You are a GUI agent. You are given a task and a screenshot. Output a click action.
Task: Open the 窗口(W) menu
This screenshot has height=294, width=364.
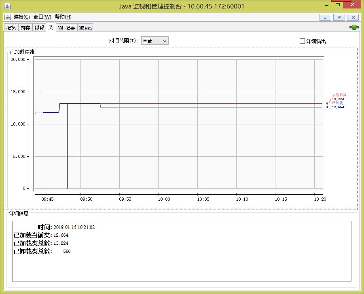click(x=42, y=17)
